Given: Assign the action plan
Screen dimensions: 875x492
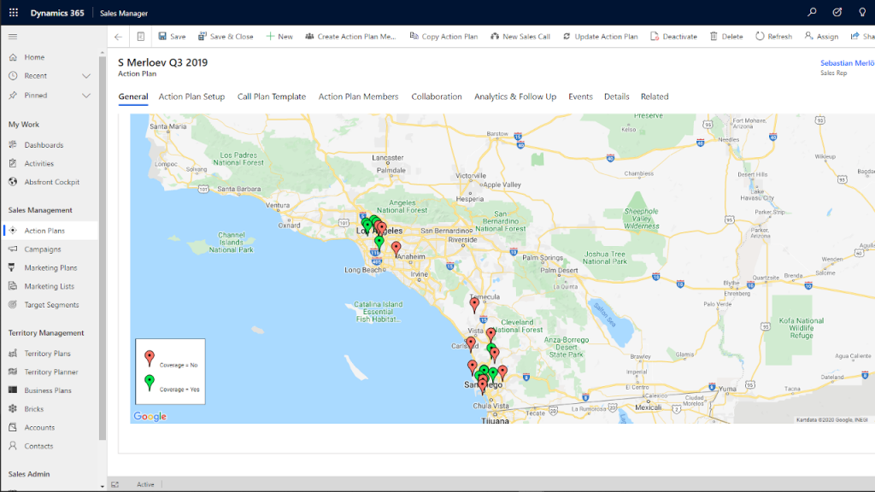Looking at the screenshot, I should [x=821, y=36].
